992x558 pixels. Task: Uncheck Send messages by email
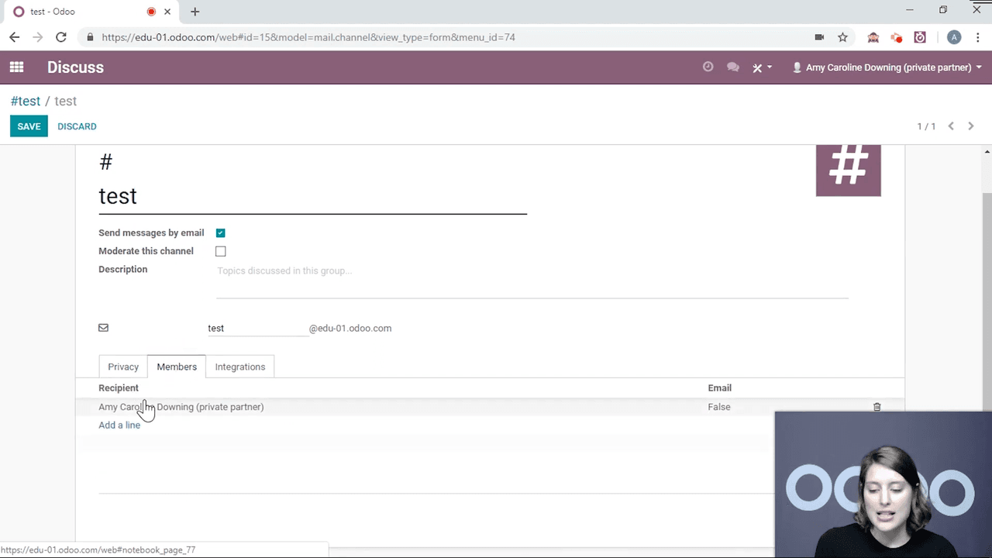tap(221, 233)
